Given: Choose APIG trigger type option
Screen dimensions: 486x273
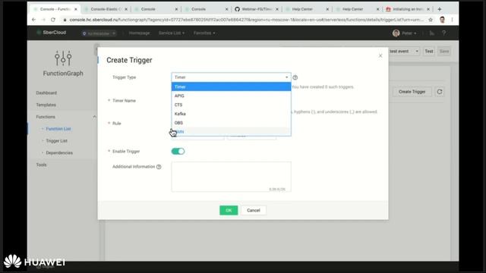Looking at the screenshot, I should pyautogui.click(x=231, y=96).
